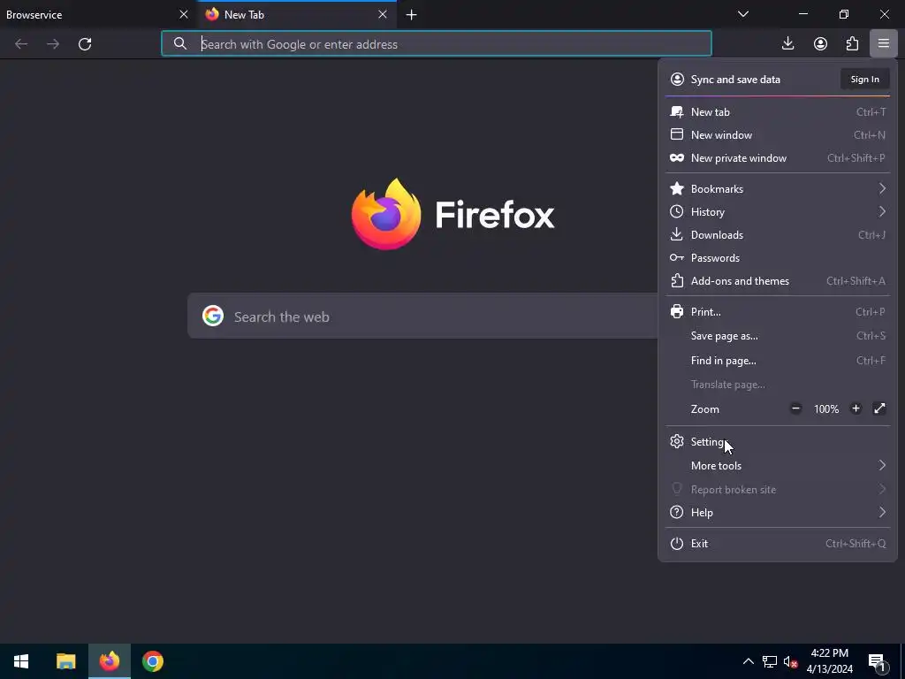Screen dimensions: 905x679
Task: Open the list all tabs dropdown
Action: pyautogui.click(x=743, y=14)
